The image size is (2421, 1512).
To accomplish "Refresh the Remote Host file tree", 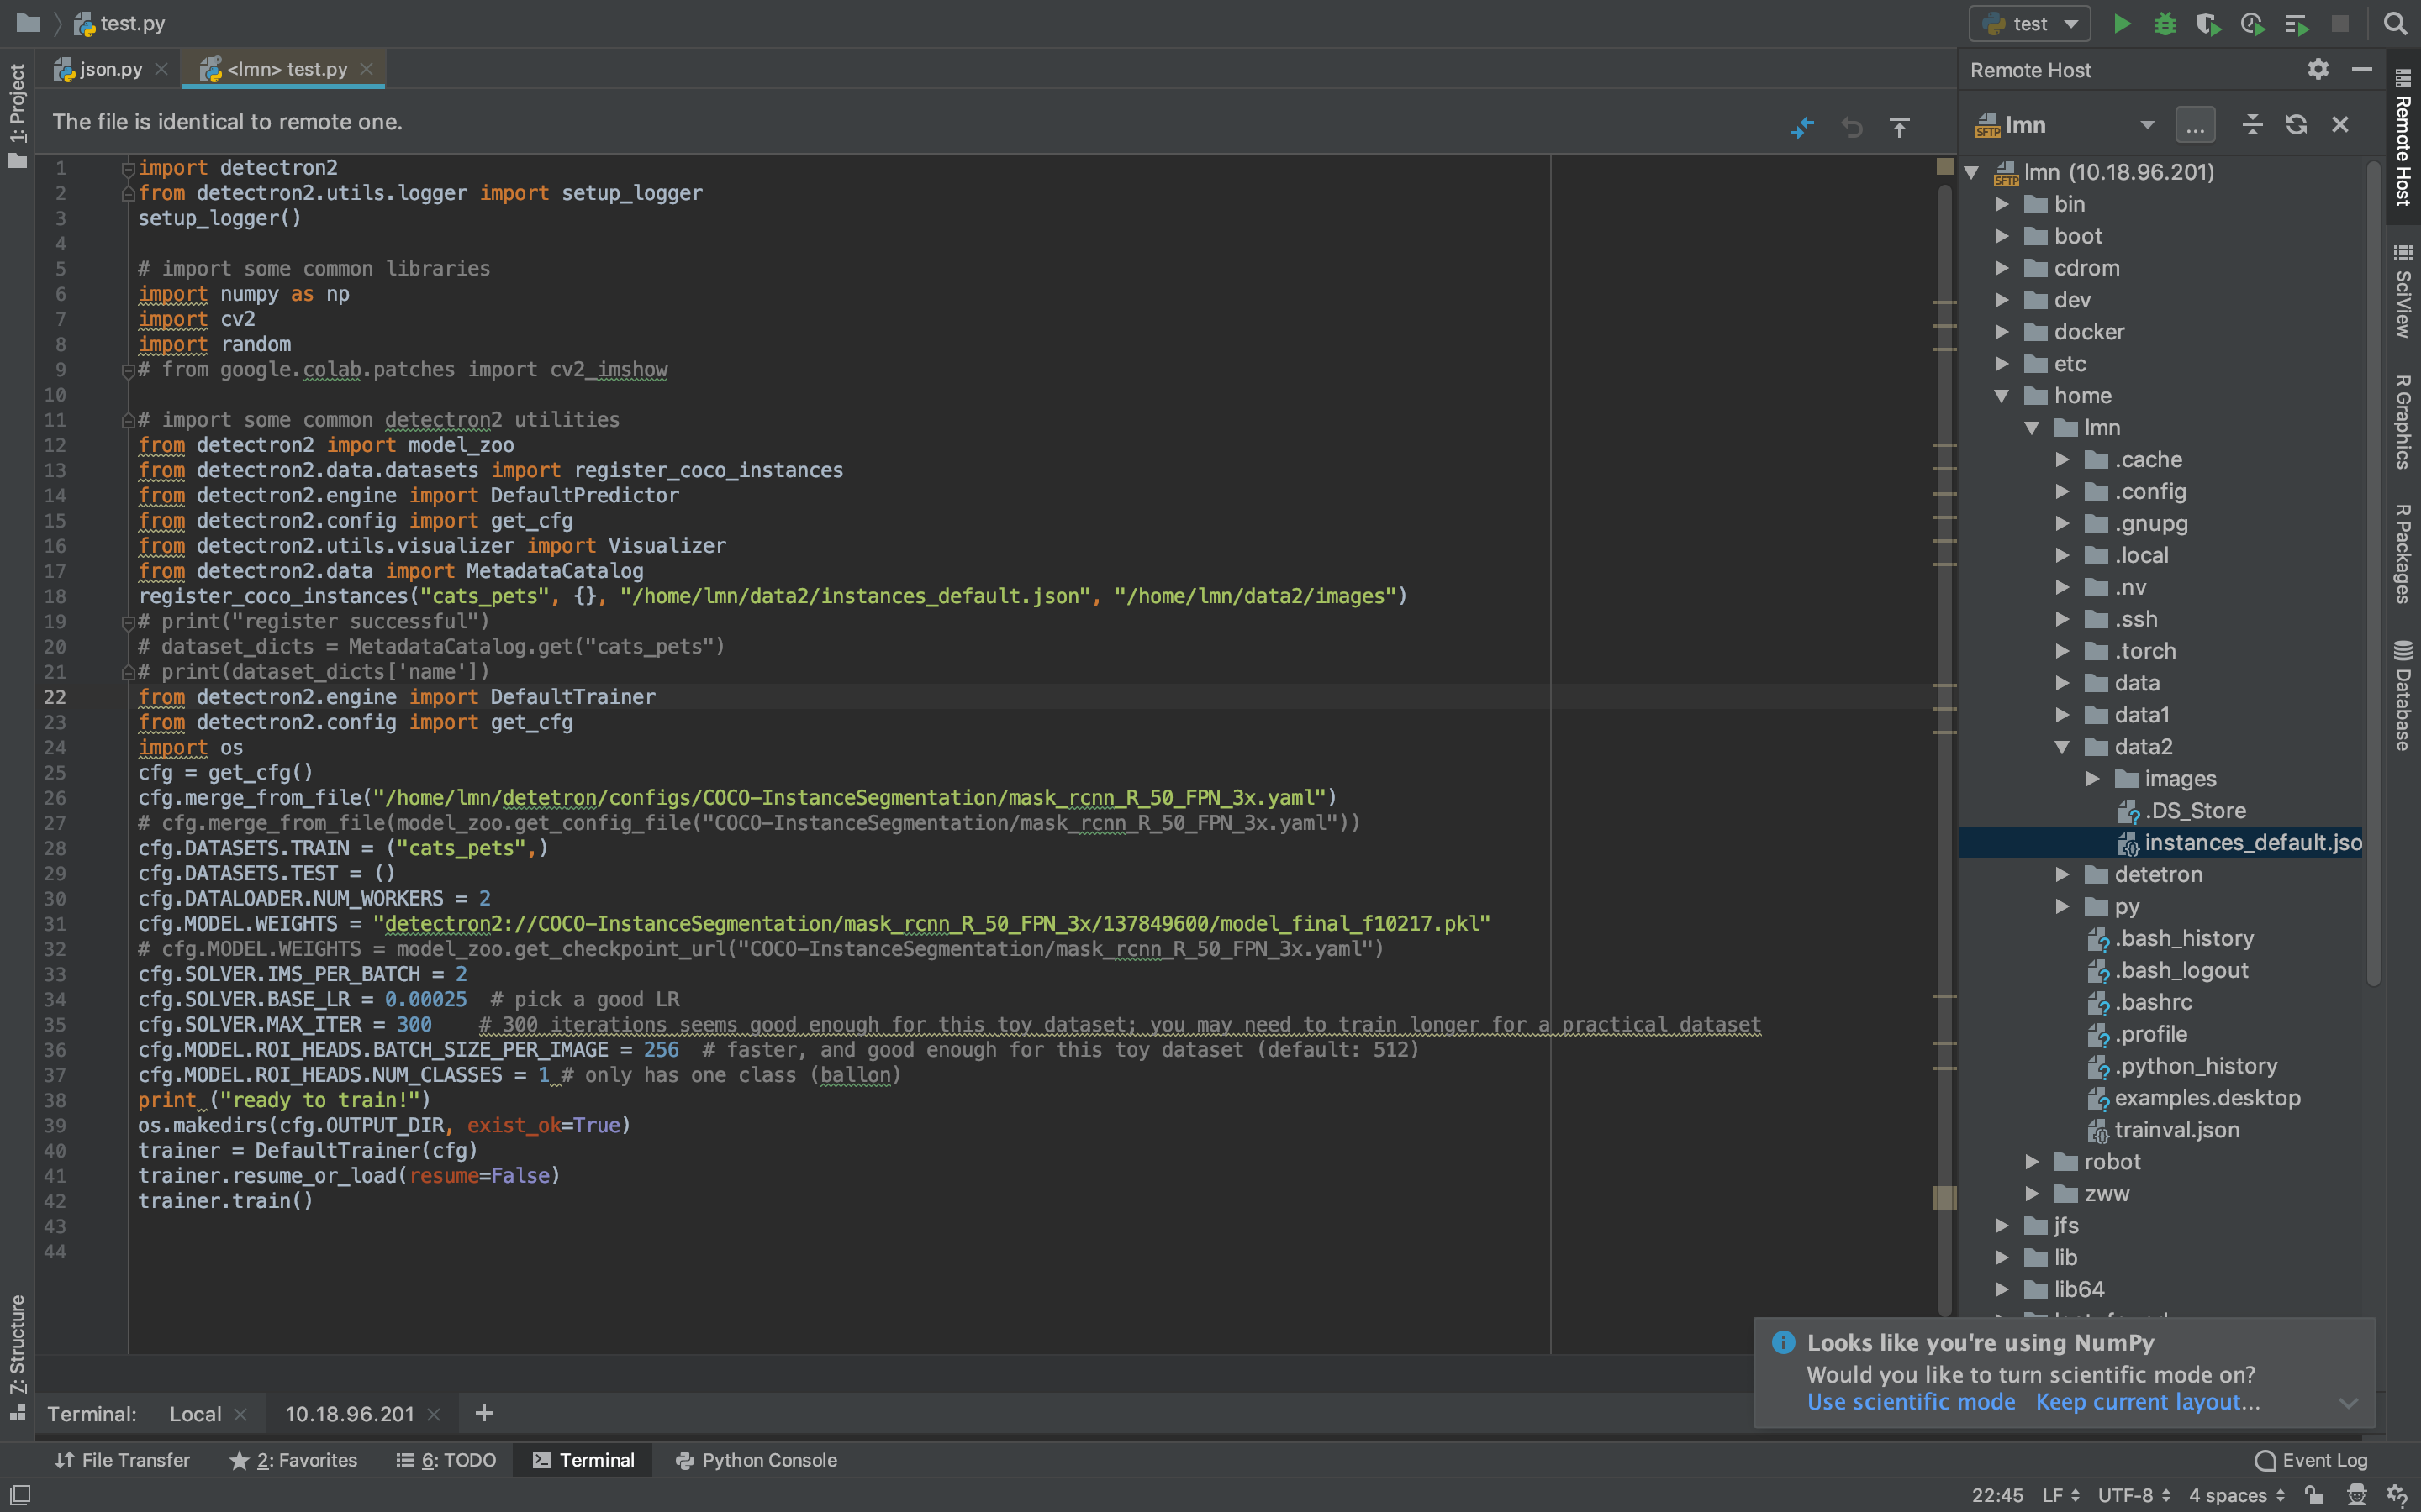I will tap(2296, 124).
